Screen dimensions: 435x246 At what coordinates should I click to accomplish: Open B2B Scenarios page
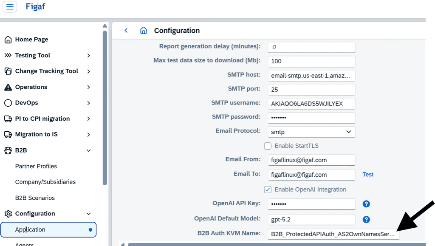[x=35, y=198]
